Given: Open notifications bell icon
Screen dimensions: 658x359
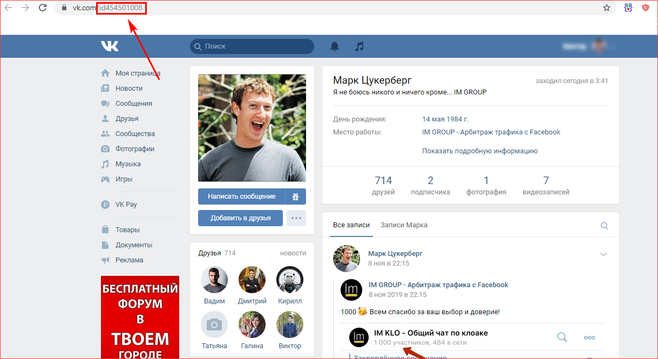Looking at the screenshot, I should click(335, 46).
